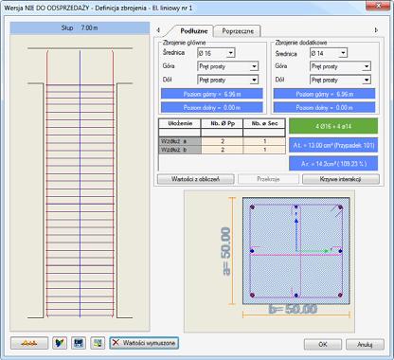
Task: Switch to the Poprzeczne tab
Action: 238,31
